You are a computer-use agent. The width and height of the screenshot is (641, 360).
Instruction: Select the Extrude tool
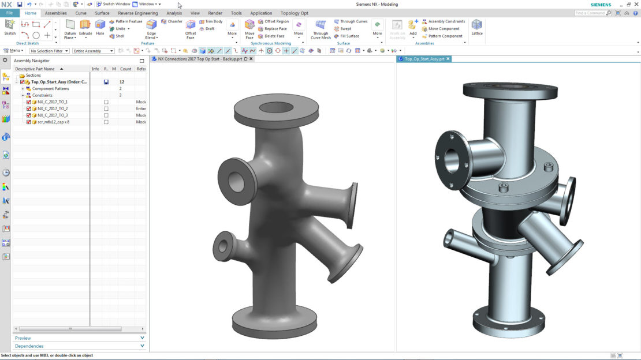coord(85,27)
